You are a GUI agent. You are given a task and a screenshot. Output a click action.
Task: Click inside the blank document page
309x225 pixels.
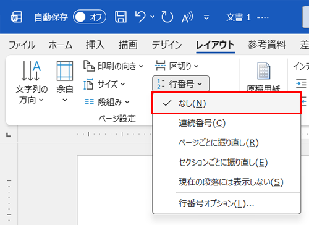(114, 190)
